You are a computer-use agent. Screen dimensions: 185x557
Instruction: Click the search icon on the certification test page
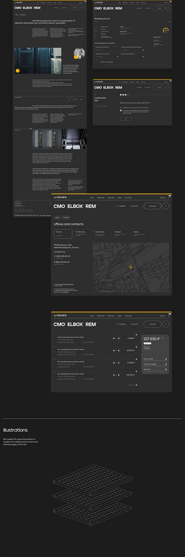[x=168, y=88]
